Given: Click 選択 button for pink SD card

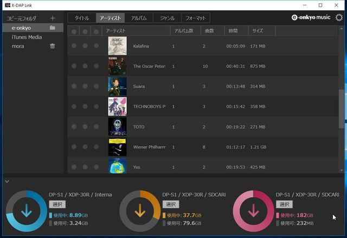Looking at the screenshot, I should coord(284,204).
